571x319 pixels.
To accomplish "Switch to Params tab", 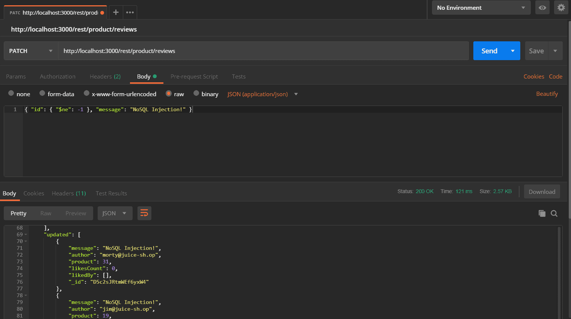I will (16, 76).
